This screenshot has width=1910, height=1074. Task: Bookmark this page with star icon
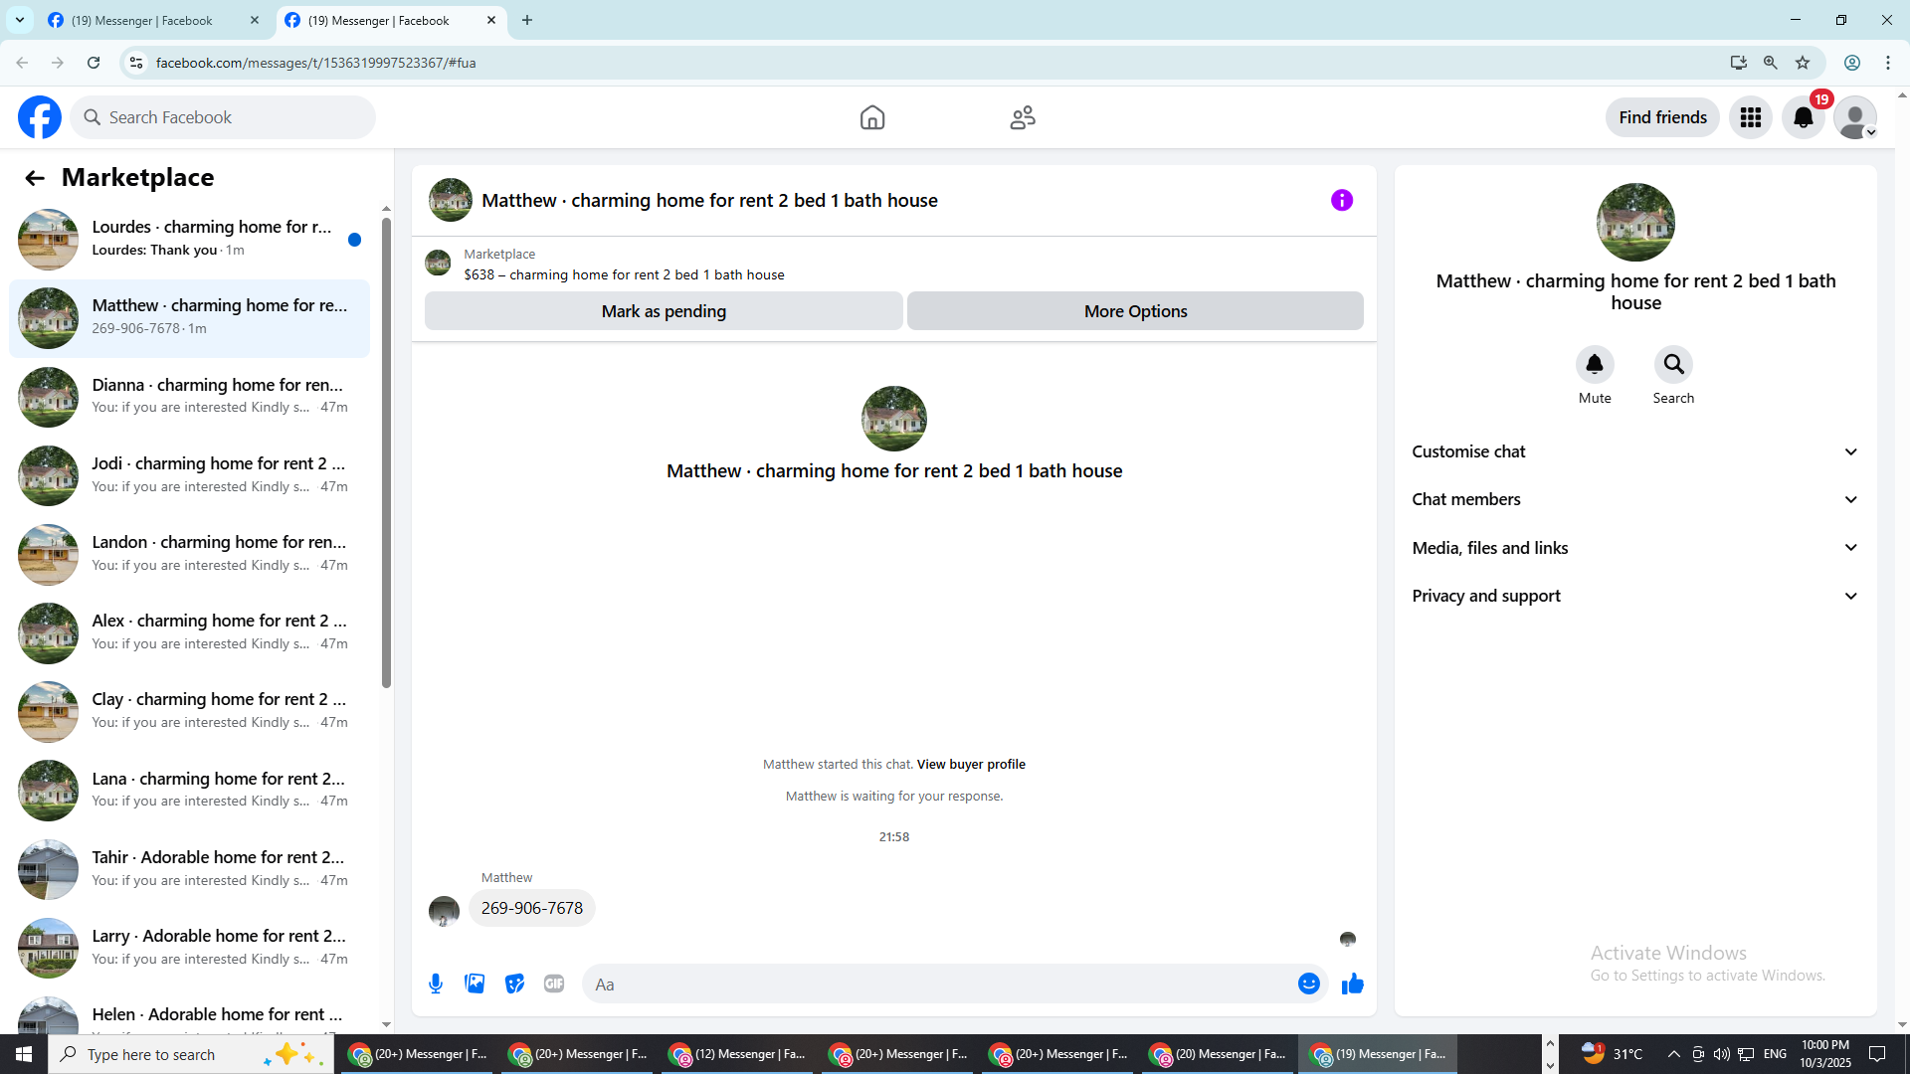(x=1803, y=63)
